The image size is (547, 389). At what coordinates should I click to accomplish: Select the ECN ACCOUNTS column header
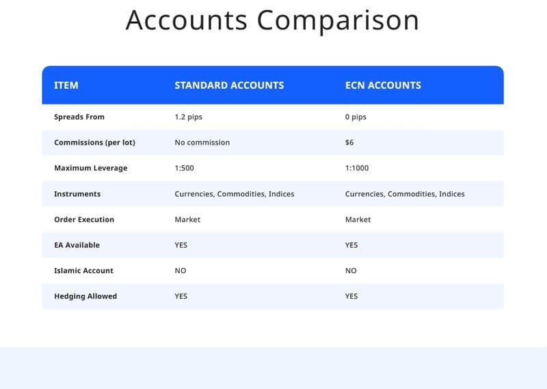(383, 85)
